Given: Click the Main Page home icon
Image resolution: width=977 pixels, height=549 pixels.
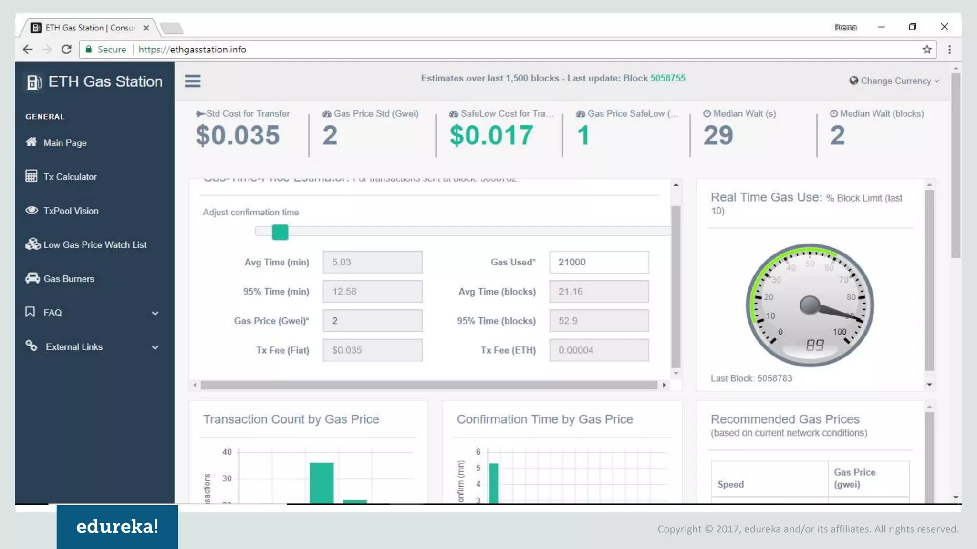Looking at the screenshot, I should pos(31,142).
